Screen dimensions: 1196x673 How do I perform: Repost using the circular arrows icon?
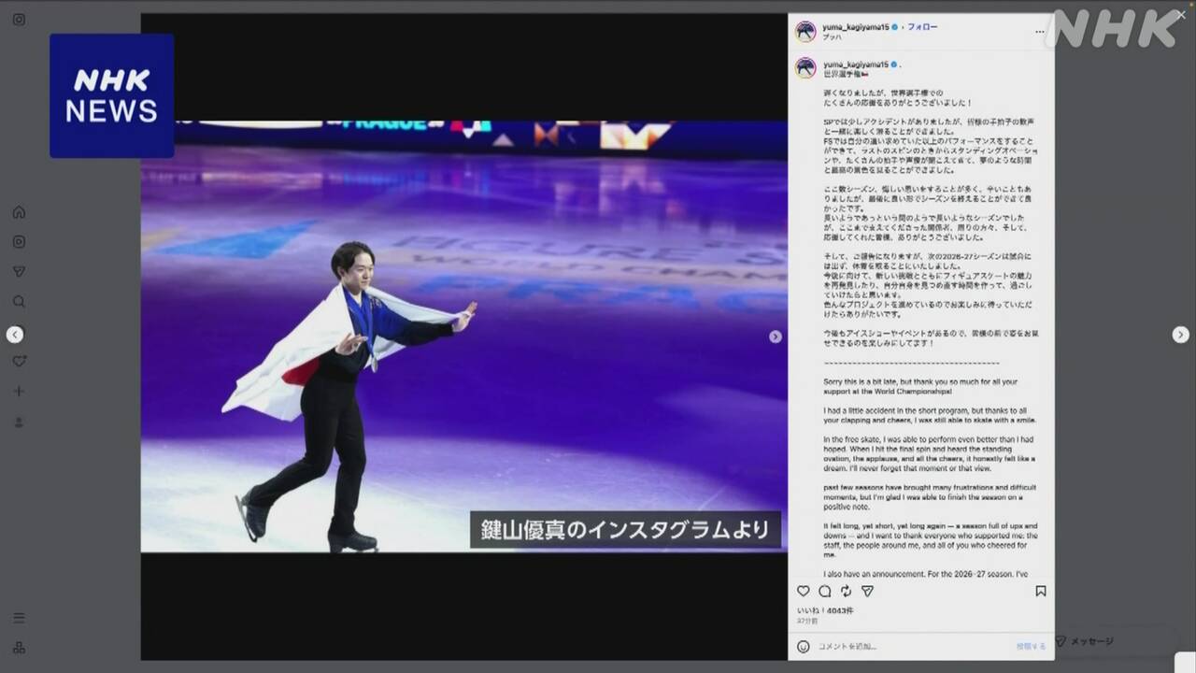847,591
